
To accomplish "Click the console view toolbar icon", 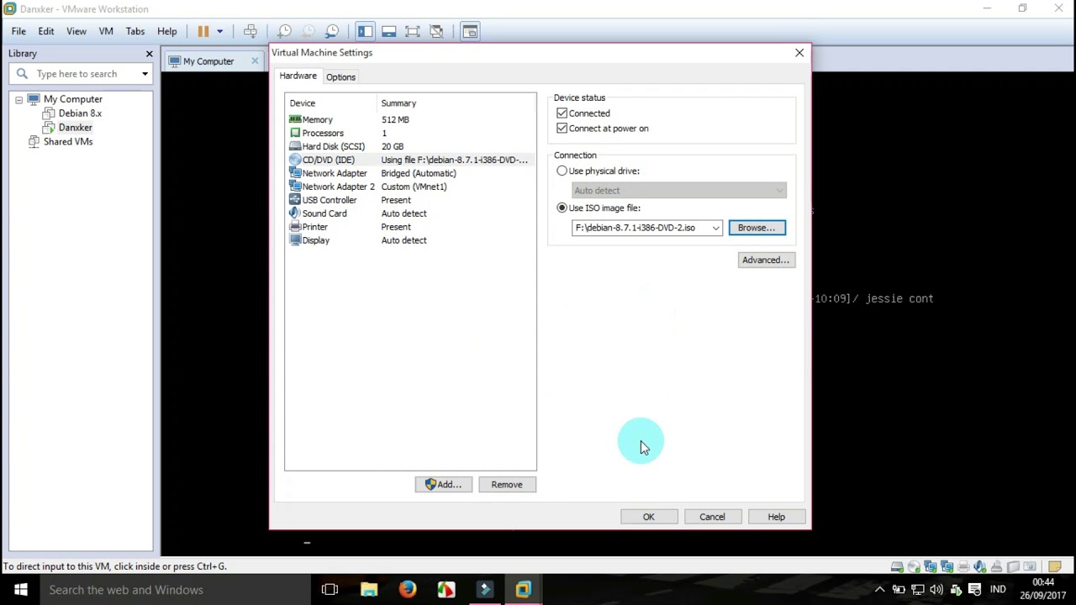I will pyautogui.click(x=470, y=31).
